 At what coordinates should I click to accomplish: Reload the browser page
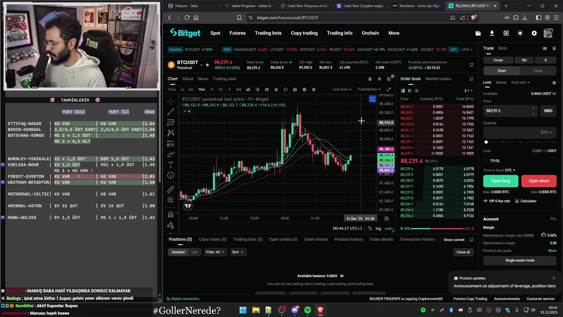[187, 18]
